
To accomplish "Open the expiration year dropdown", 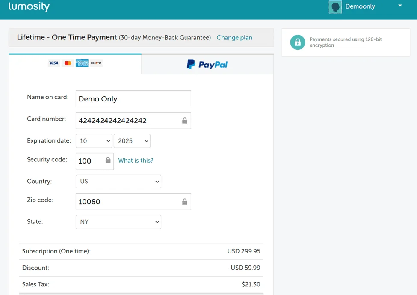I will point(132,141).
